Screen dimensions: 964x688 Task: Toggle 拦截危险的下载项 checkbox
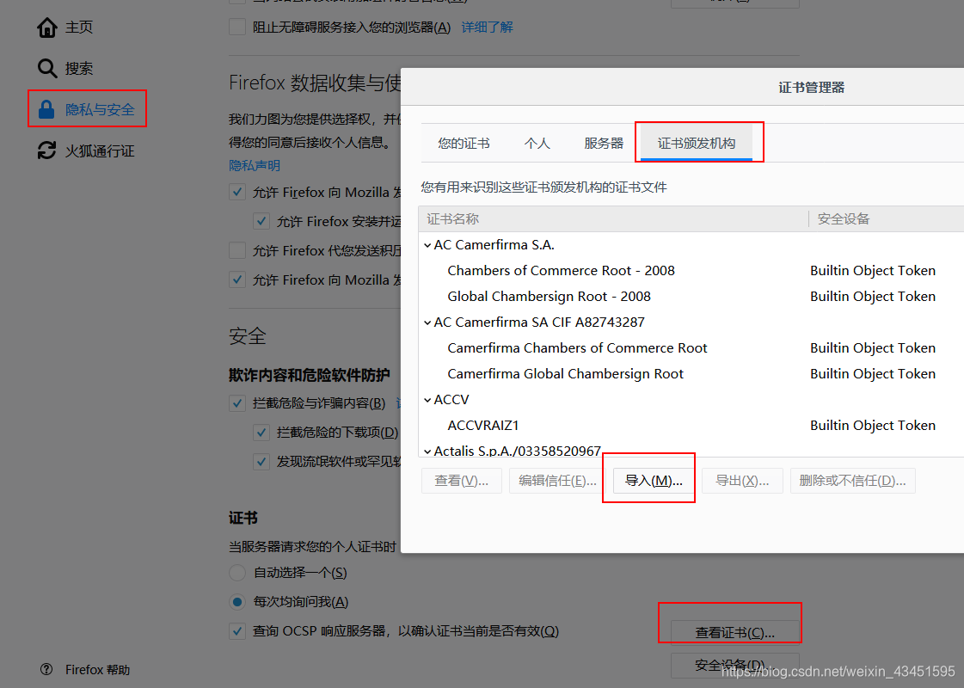tap(261, 433)
